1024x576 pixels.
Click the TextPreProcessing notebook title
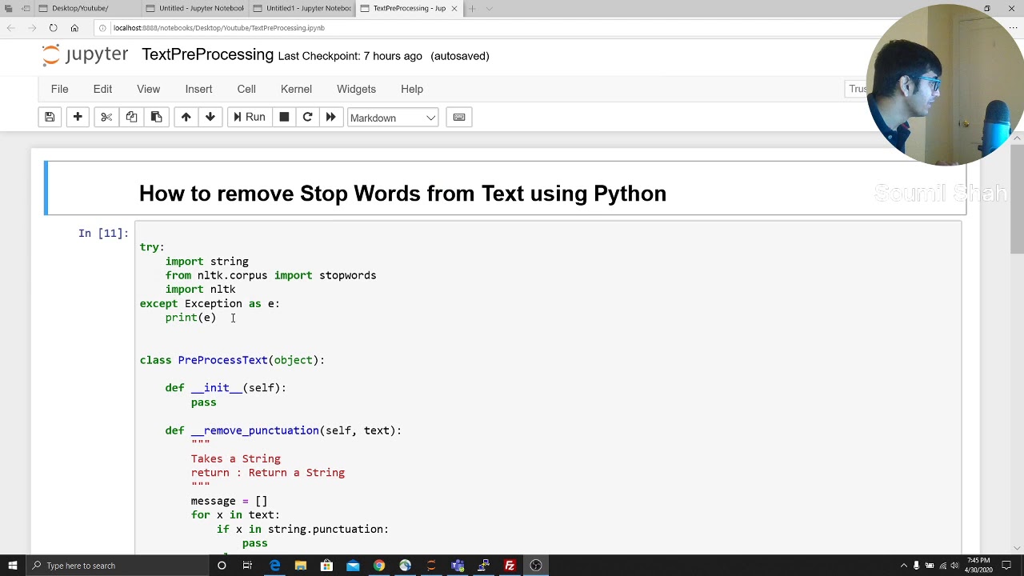(207, 54)
